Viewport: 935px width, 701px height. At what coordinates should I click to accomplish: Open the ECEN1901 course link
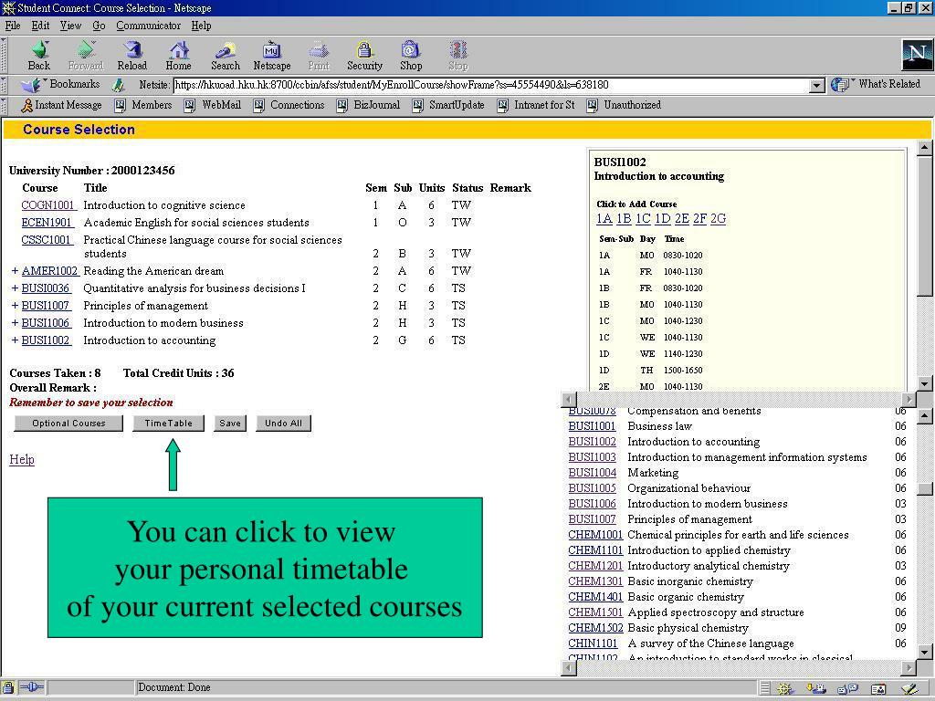click(x=47, y=223)
